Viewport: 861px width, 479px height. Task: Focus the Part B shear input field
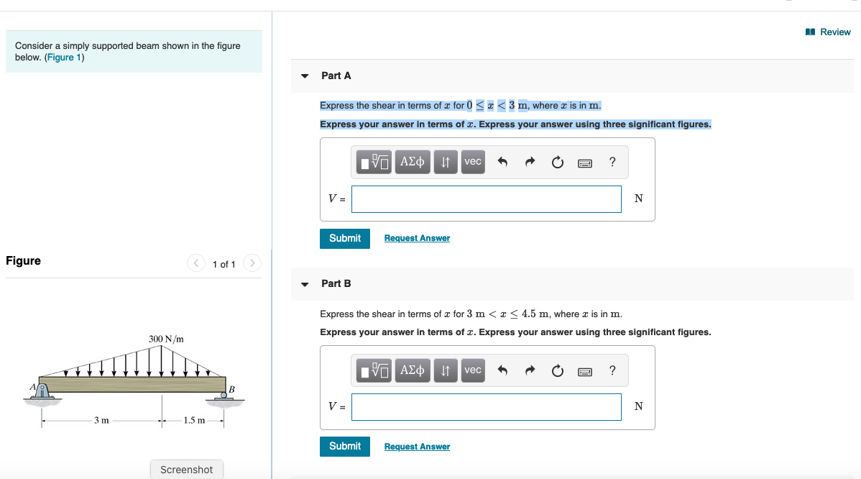coord(487,407)
